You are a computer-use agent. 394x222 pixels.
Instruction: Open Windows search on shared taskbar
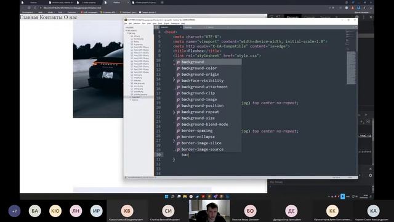172,197
